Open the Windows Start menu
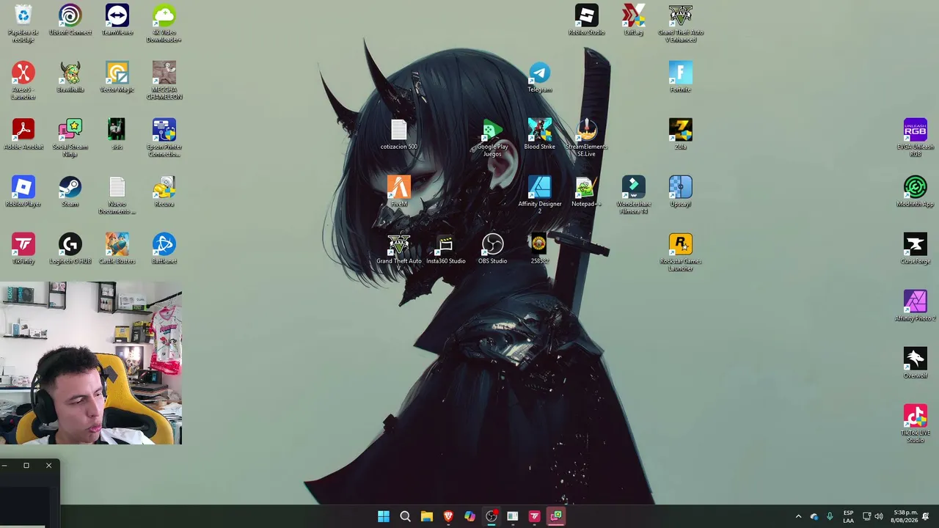Viewport: 939px width, 528px height. pos(384,516)
